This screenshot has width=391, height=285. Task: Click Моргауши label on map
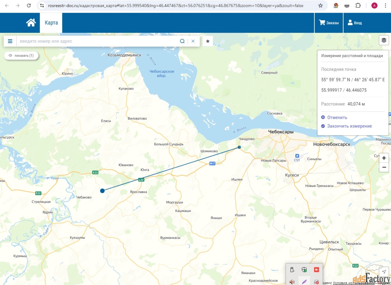175,202
